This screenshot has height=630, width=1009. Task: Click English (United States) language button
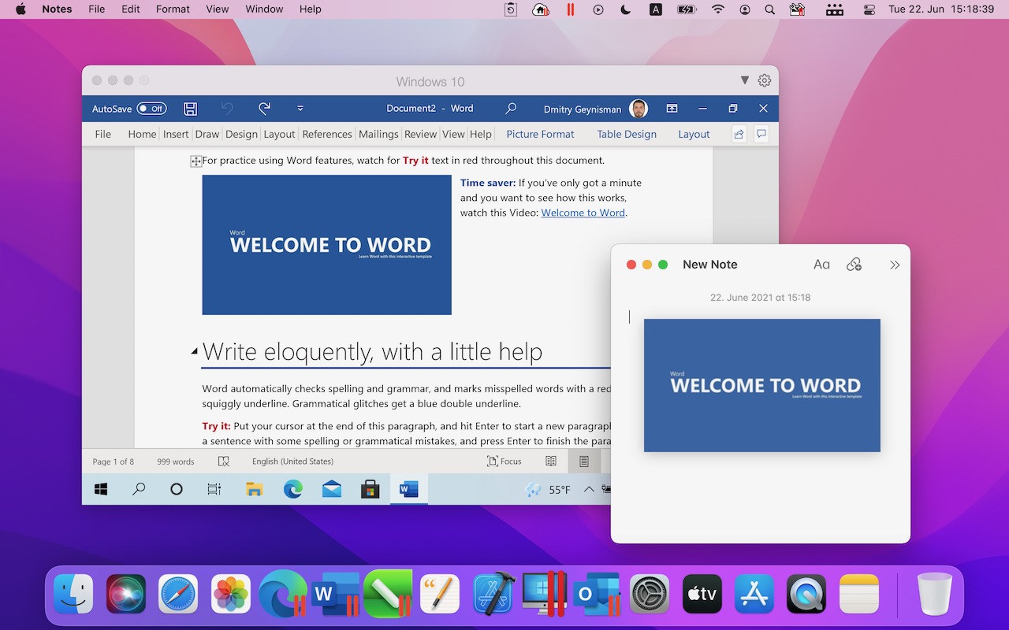point(292,461)
